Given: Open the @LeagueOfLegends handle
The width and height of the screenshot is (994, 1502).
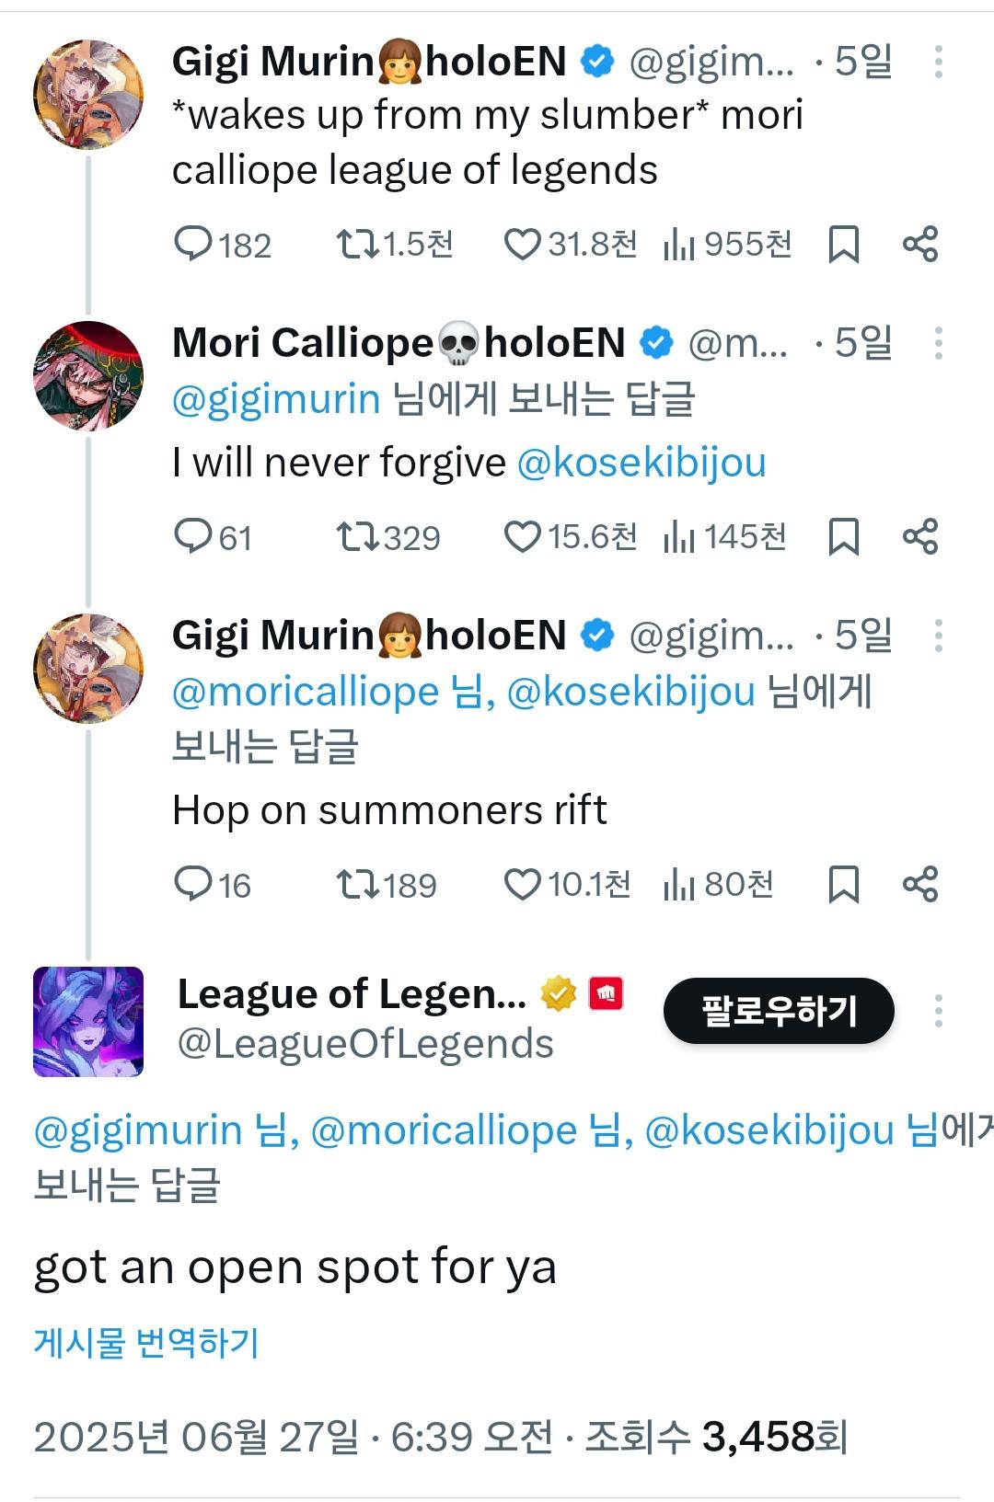Looking at the screenshot, I should coord(365,1044).
